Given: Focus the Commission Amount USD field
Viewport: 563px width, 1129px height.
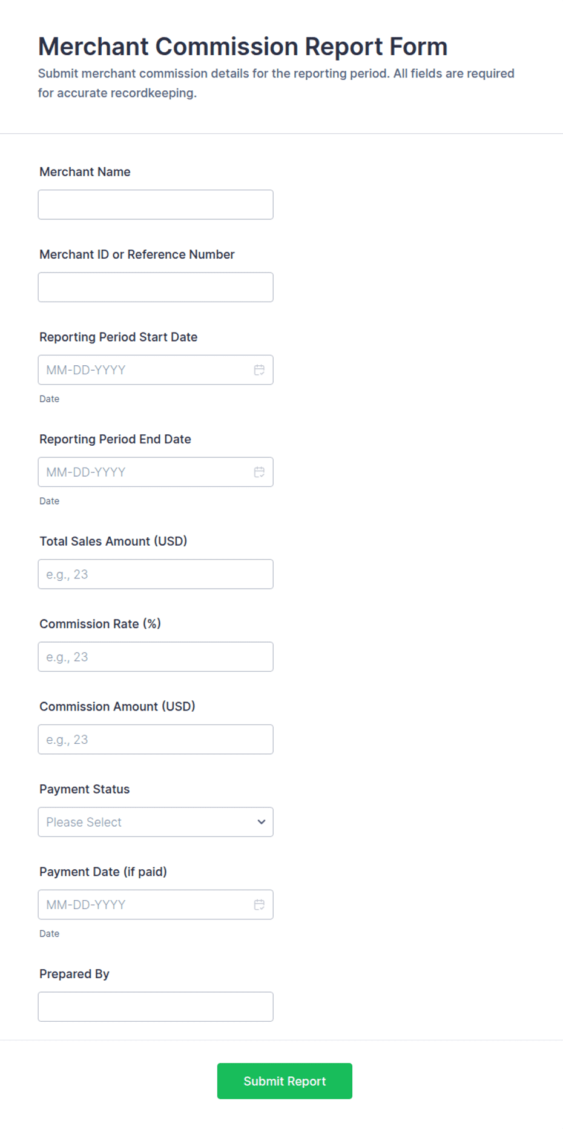Looking at the screenshot, I should pos(156,740).
